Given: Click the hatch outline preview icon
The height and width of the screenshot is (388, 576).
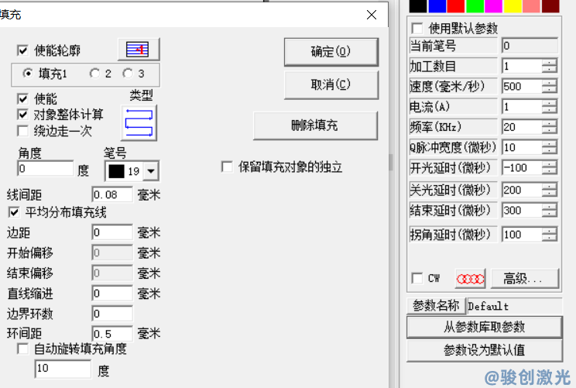Looking at the screenshot, I should click(139, 50).
